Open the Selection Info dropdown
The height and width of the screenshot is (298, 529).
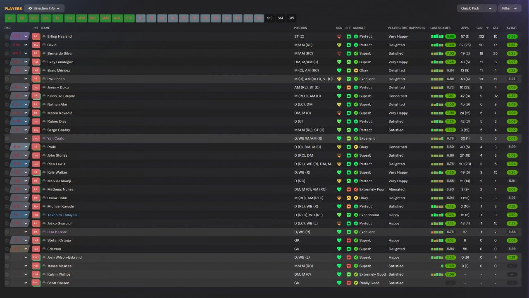[44, 8]
